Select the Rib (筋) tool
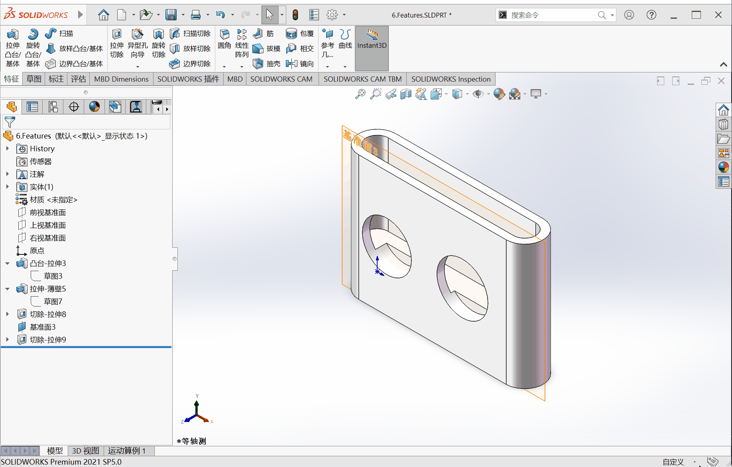Viewport: 732px width, 467px height. coord(264,33)
